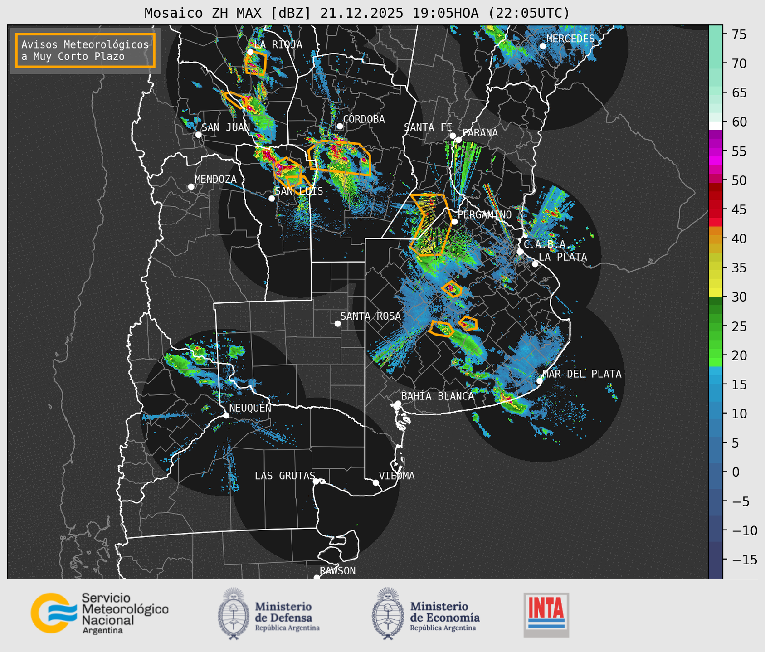Click the MENDOZA city marker dot
Screen dimensions: 765x652
(191, 187)
